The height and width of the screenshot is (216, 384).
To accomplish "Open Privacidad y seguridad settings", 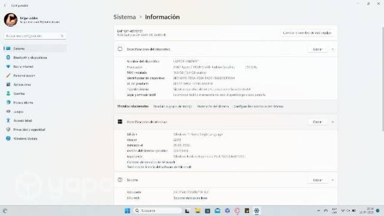I will (35, 130).
